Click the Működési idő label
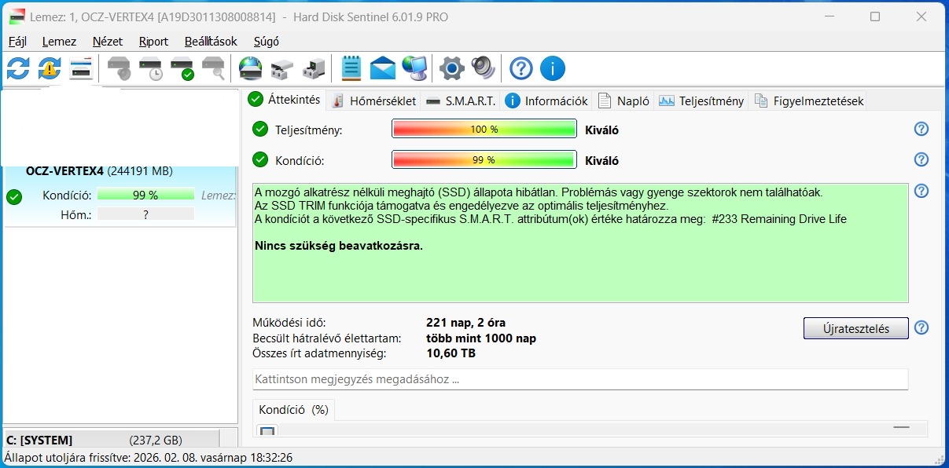 289,323
